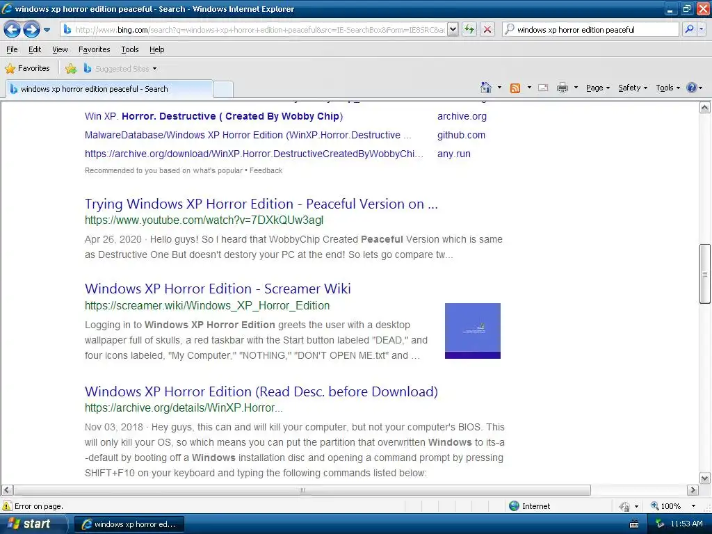Open the Help menu

(x=156, y=49)
